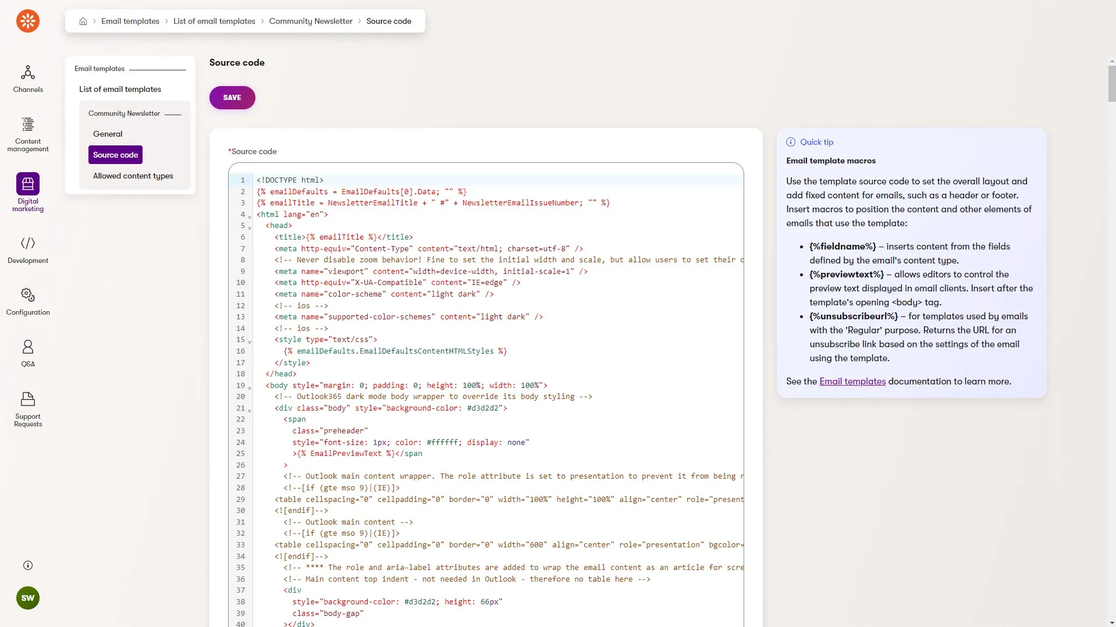Open the General tab of template
The height and width of the screenshot is (627, 1116).
click(108, 134)
